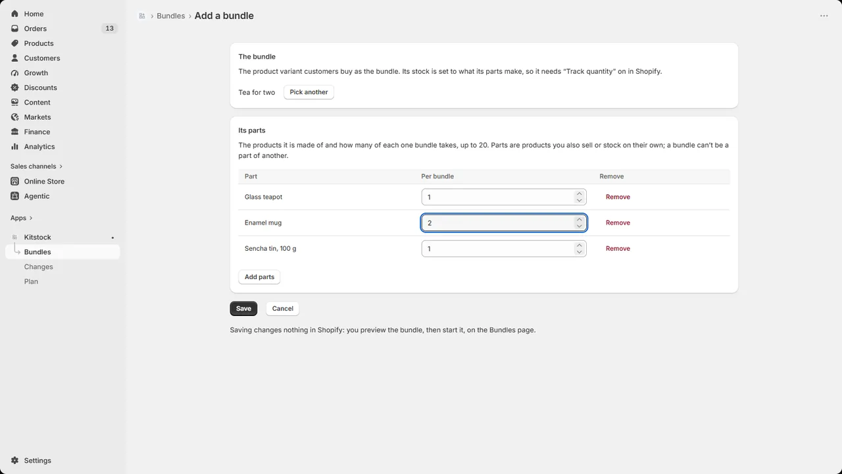Expand the Apps section
The width and height of the screenshot is (842, 474).
tap(21, 218)
